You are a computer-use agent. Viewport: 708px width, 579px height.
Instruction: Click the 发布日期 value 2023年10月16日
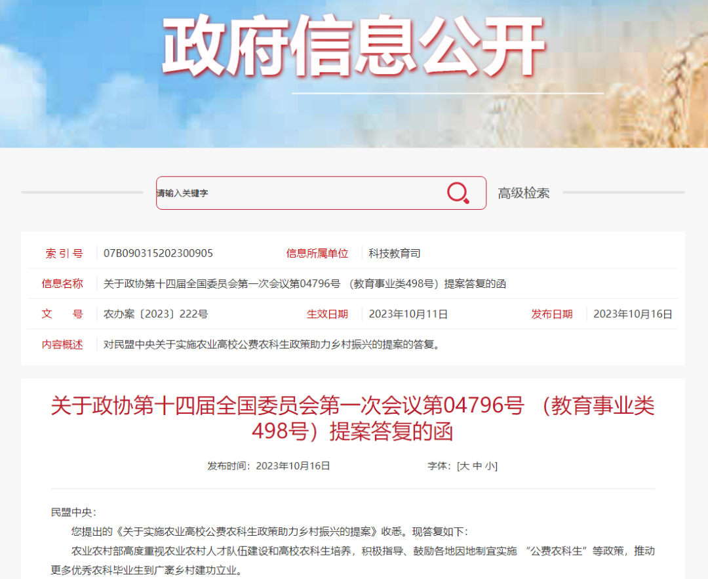(633, 314)
